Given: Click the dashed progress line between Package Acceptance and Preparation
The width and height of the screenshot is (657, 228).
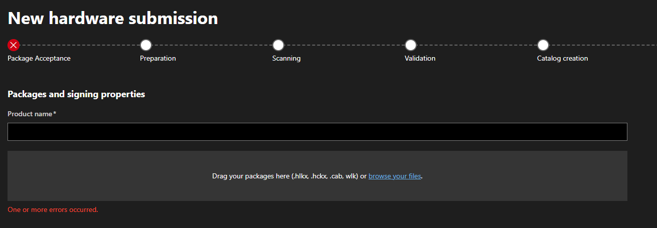Looking at the screenshot, I should [x=80, y=45].
